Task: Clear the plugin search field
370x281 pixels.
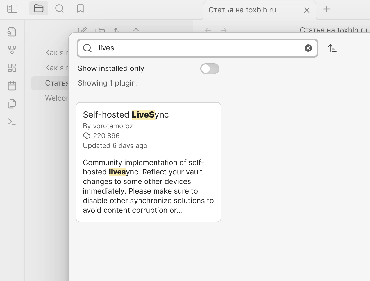Action: 308,48
